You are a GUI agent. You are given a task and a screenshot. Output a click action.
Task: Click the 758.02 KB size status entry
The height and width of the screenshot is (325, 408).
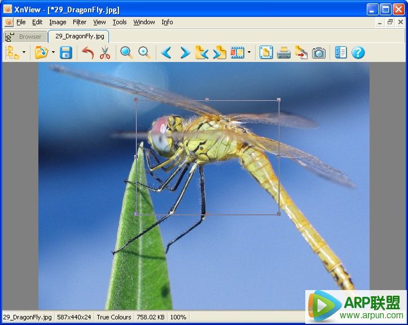point(151,317)
